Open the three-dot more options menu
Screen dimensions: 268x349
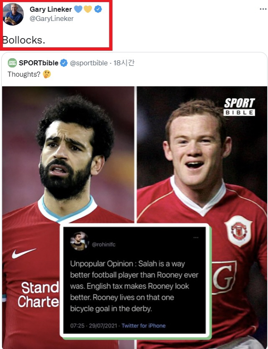pyautogui.click(x=263, y=9)
